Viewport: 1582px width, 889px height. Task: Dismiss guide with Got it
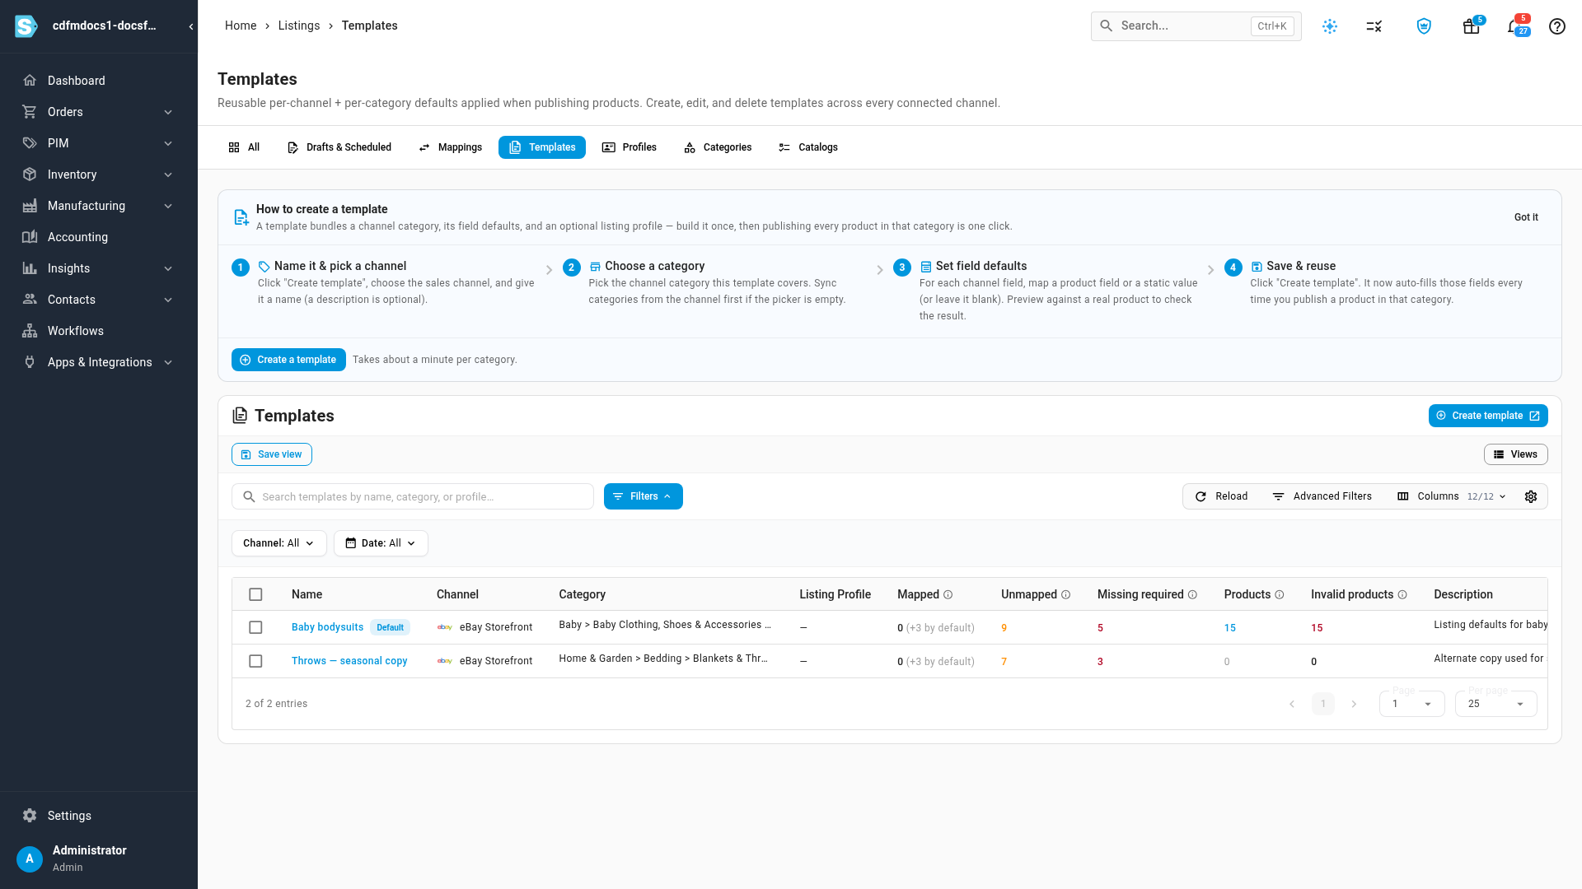pyautogui.click(x=1526, y=217)
